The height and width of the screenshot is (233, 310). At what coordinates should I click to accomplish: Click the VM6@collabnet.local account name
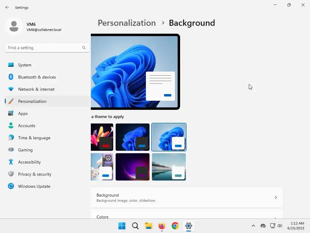(44, 30)
